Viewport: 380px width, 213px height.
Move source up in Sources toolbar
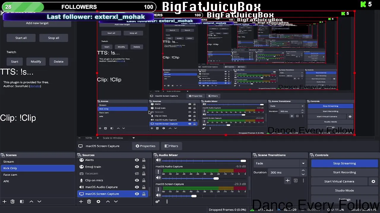click(108, 201)
